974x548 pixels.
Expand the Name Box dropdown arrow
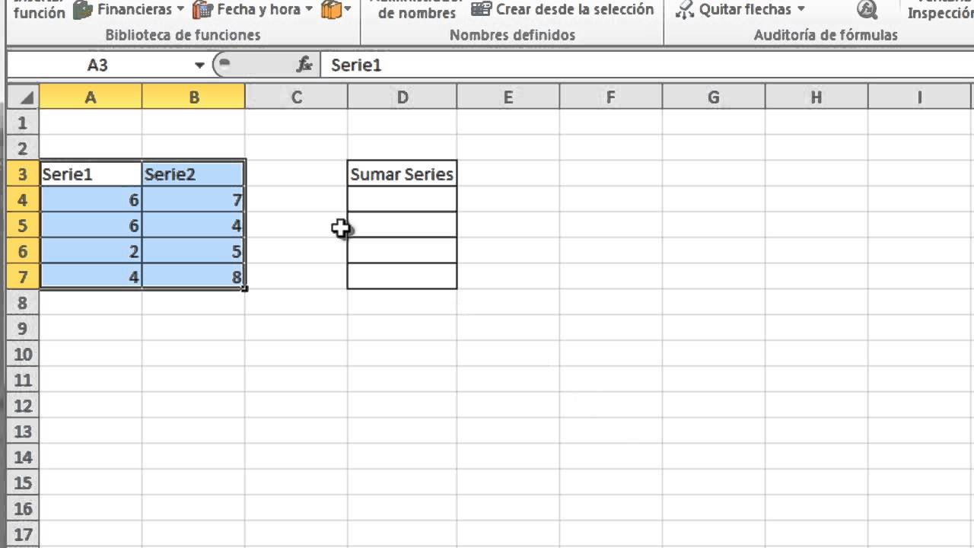[199, 65]
